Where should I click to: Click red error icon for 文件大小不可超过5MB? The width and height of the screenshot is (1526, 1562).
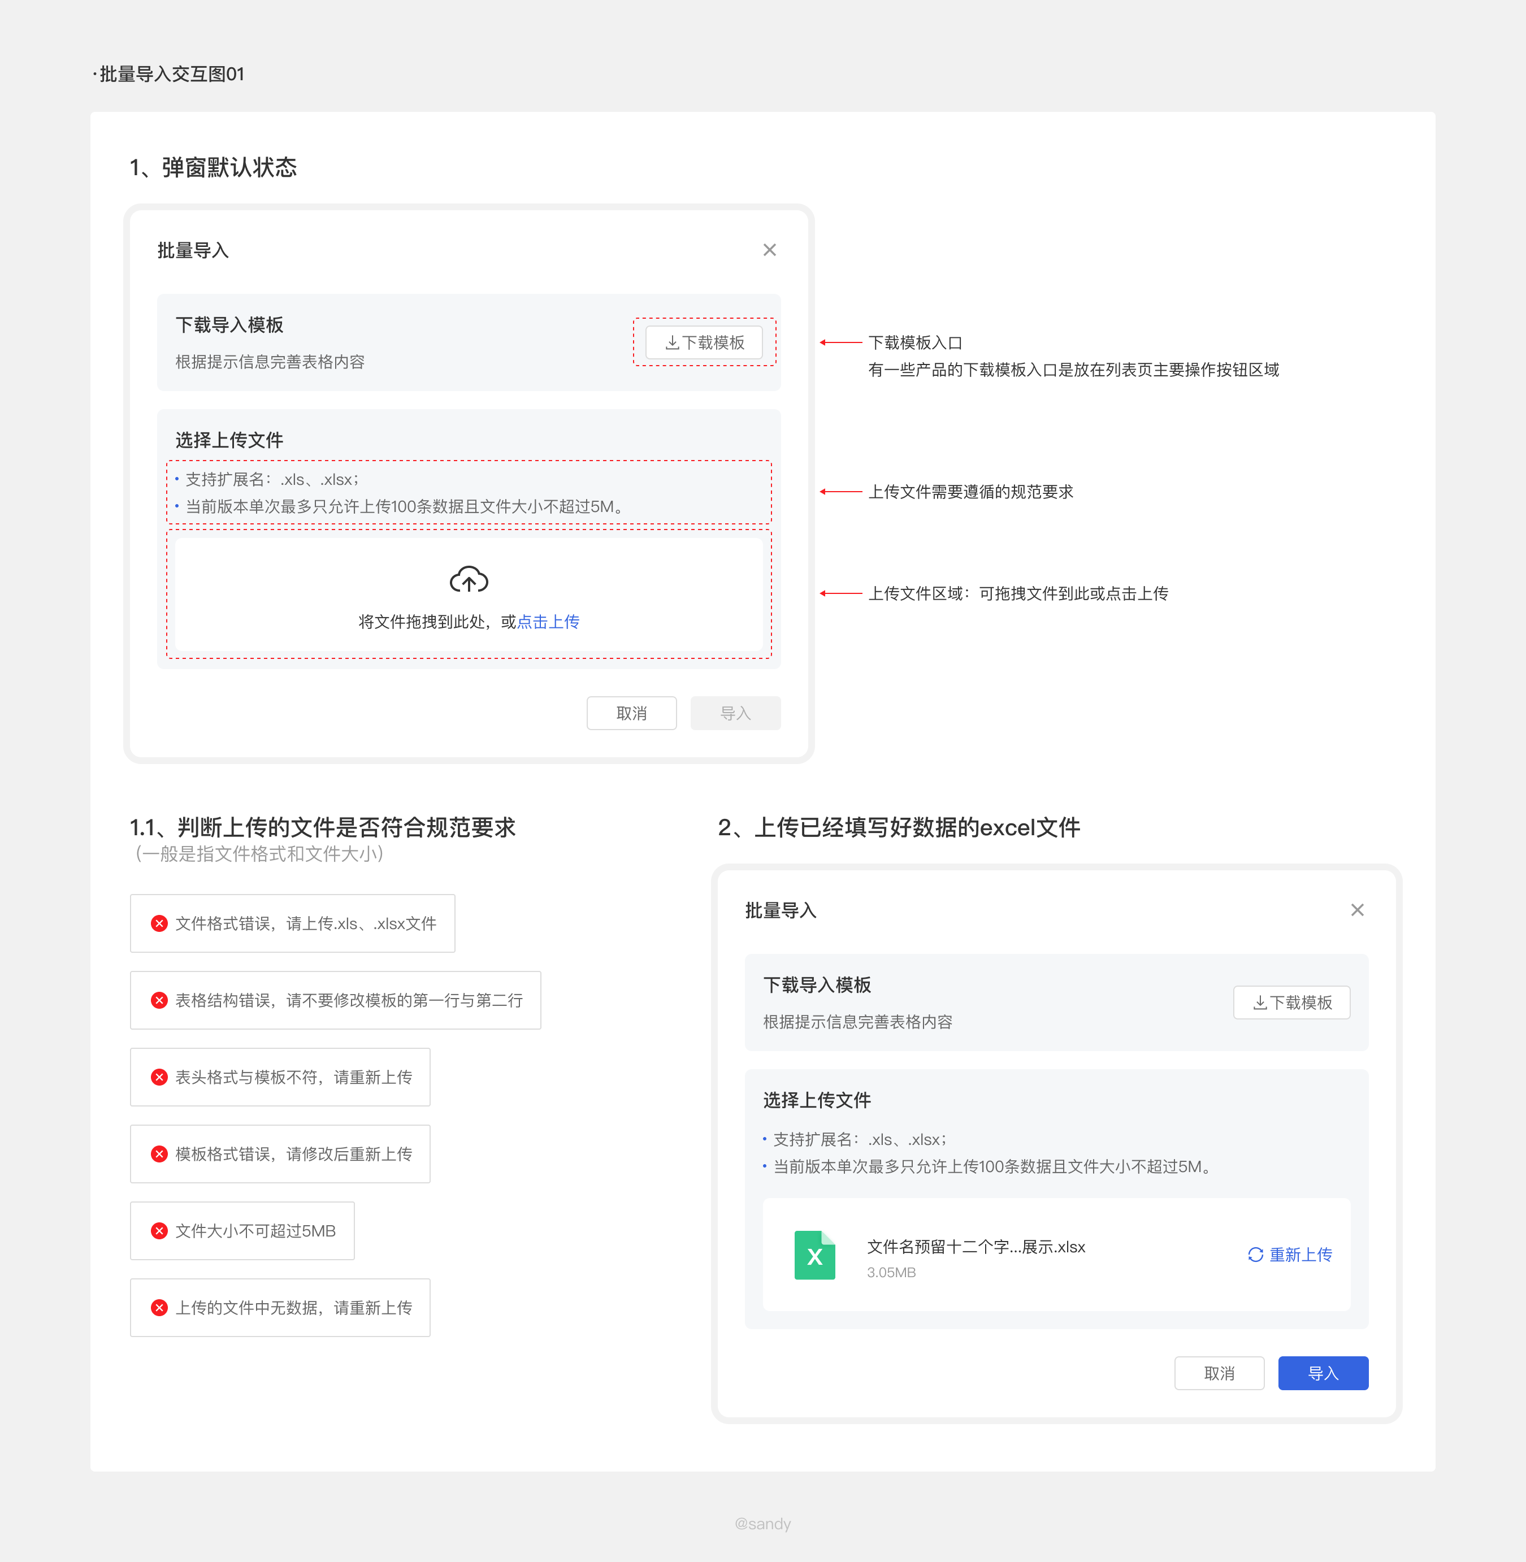[x=159, y=1231]
